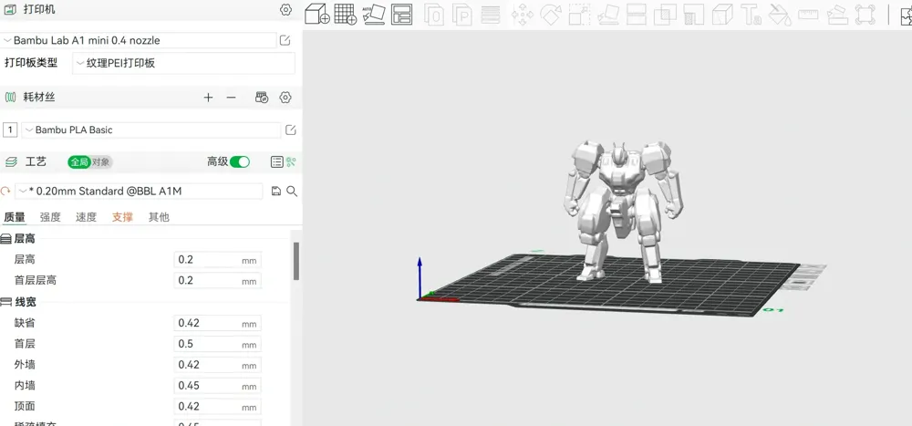Open the 纹理PEI打印板 plate type dropdown
Screen dimensions: 912x426
point(184,64)
